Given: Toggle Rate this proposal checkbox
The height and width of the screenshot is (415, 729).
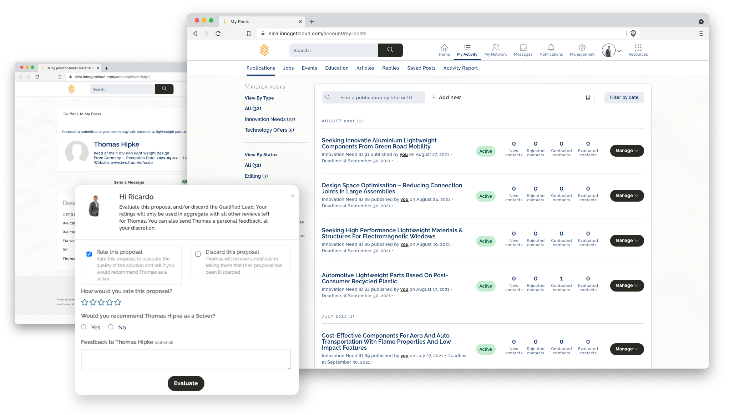Looking at the screenshot, I should pyautogui.click(x=89, y=254).
